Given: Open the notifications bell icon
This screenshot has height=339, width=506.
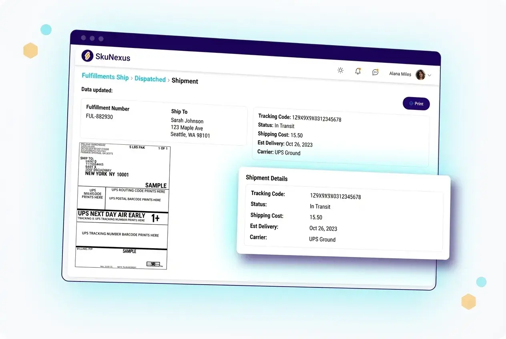Looking at the screenshot, I should pyautogui.click(x=357, y=71).
